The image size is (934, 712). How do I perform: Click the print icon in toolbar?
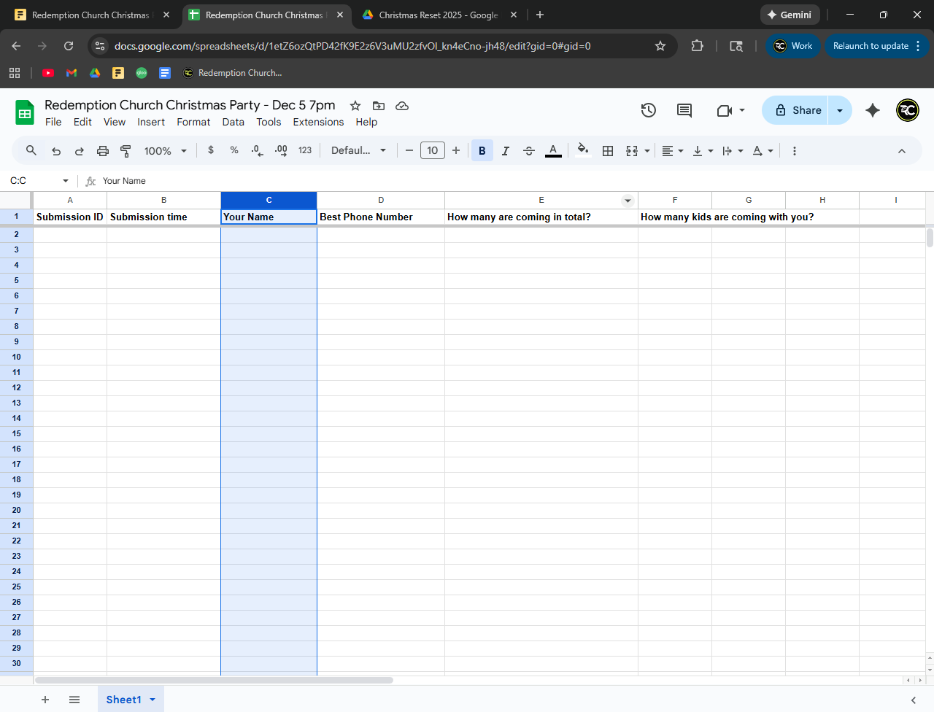[x=103, y=151]
